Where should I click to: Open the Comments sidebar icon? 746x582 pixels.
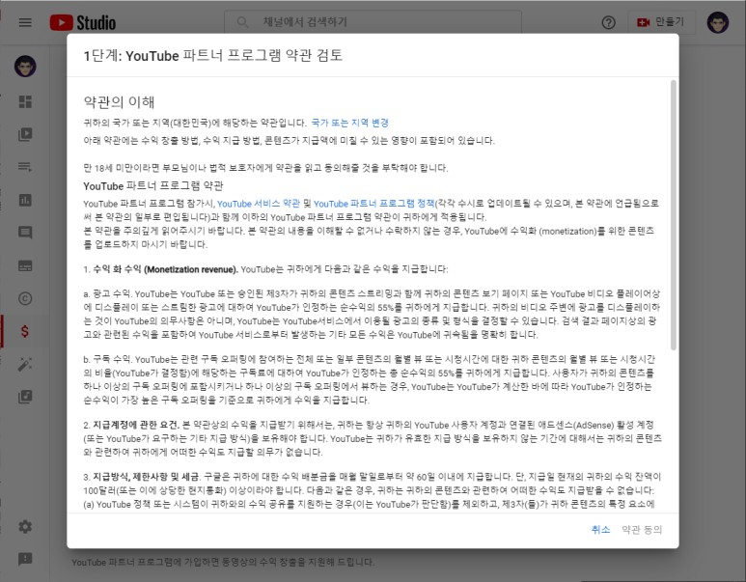(25, 233)
